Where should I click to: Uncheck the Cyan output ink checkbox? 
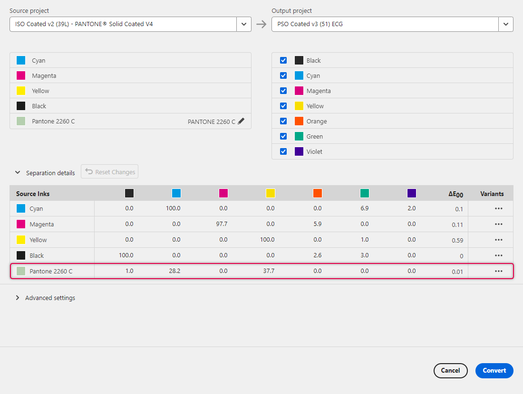(x=283, y=75)
